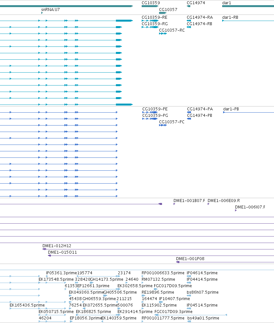The image size is (274, 323).
Task: Select EST RP001006633.5prime
Action: pos(163,273)
